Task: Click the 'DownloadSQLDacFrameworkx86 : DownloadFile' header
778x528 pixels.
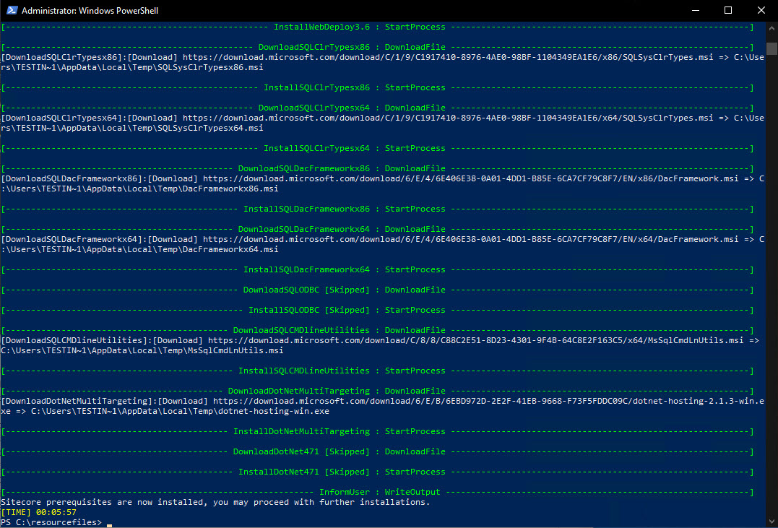Action: pyautogui.click(x=377, y=169)
